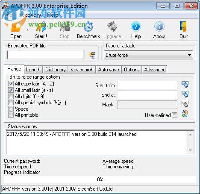This screenshot has width=200, height=194.
Task: Enable All special symbols checkbox
Action: click(x=11, y=103)
